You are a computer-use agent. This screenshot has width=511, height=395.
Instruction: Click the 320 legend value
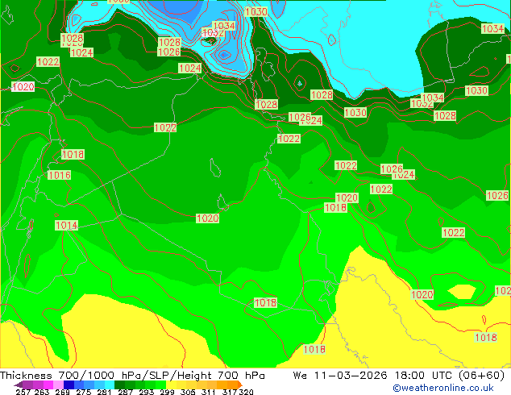pyautogui.click(x=246, y=392)
